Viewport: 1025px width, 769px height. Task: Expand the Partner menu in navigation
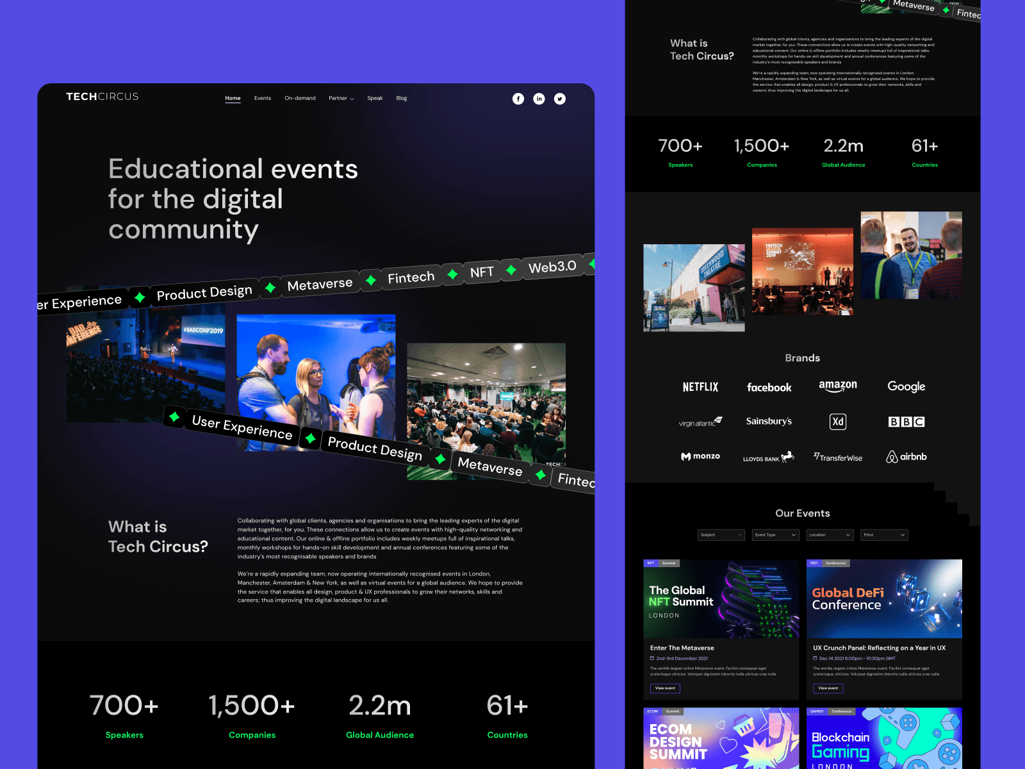click(x=341, y=99)
